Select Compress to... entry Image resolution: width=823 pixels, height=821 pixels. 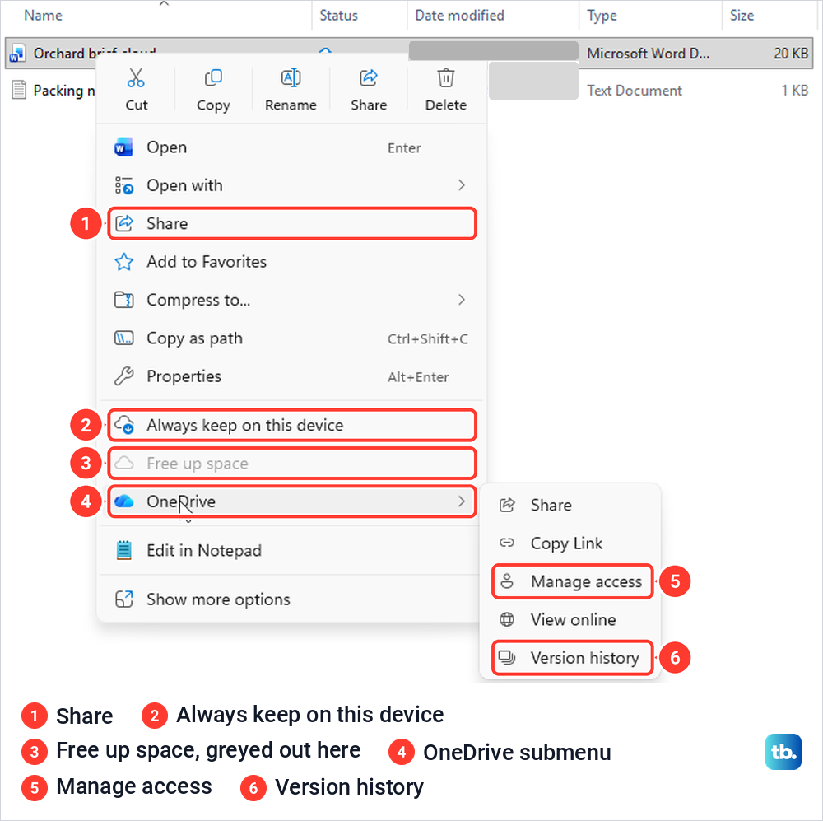[292, 300]
